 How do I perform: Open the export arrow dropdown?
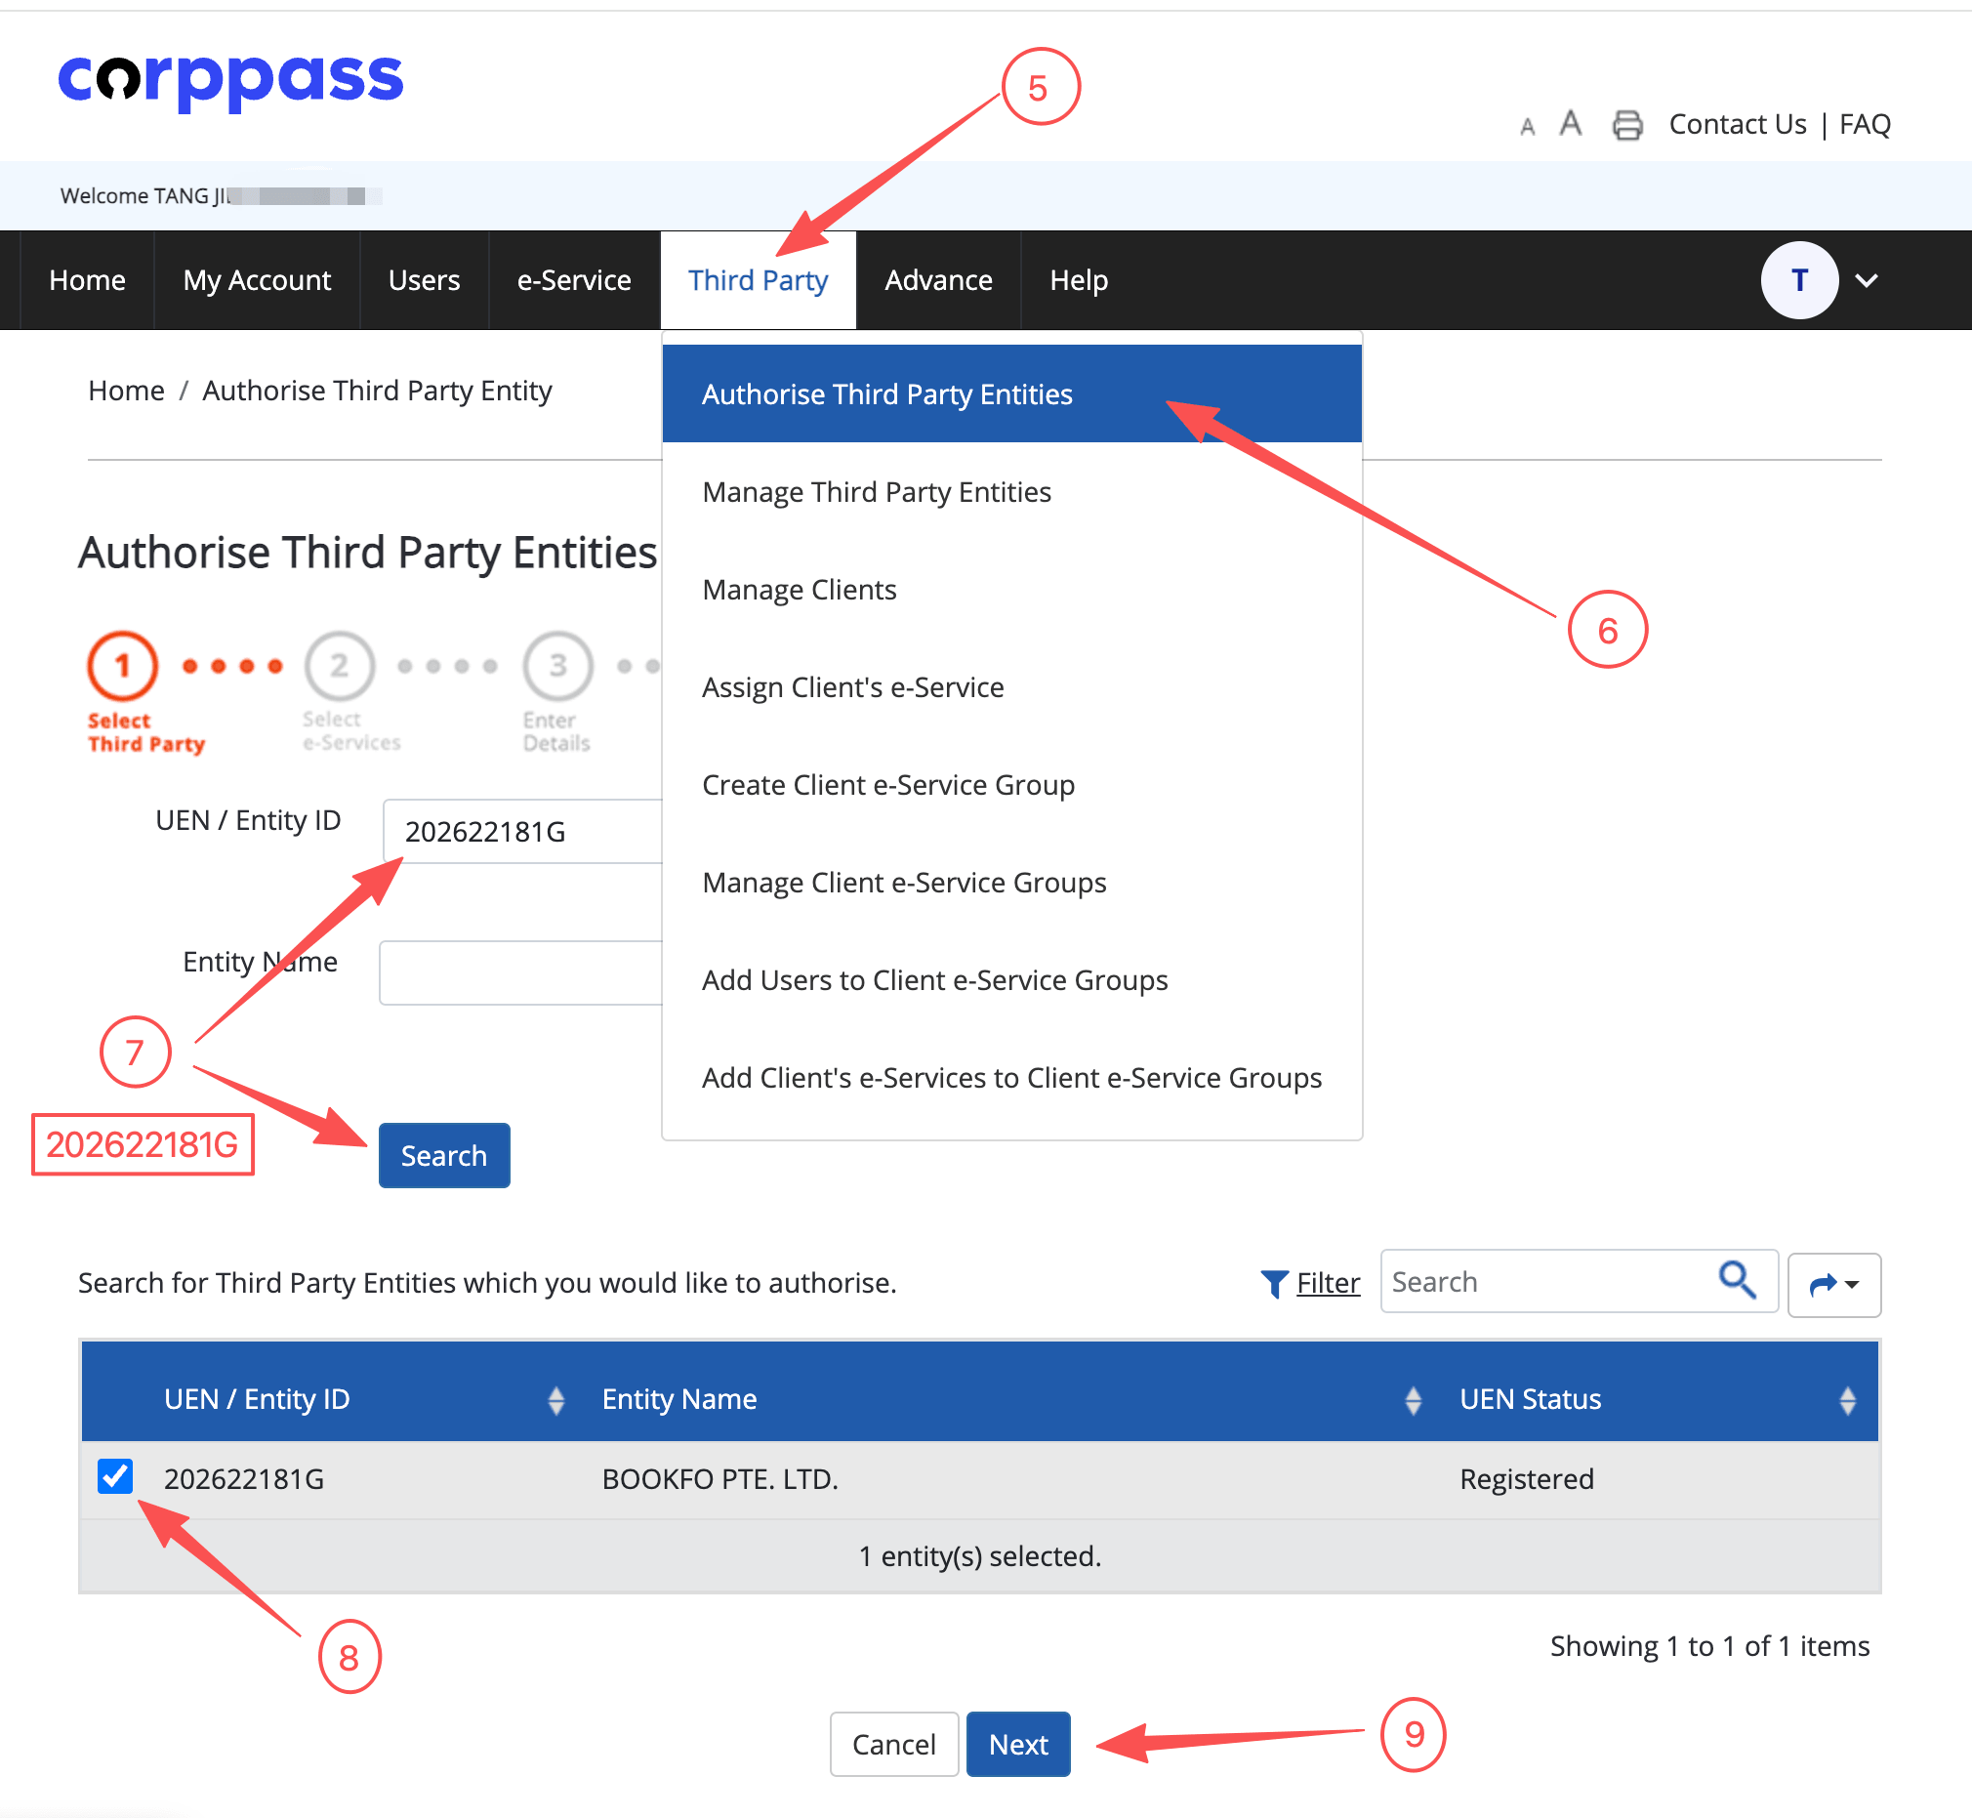[x=1833, y=1284]
